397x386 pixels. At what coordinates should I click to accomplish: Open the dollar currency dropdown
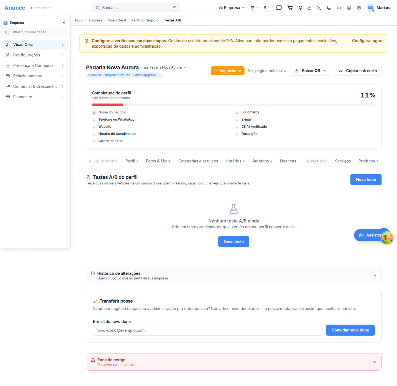coord(267,8)
